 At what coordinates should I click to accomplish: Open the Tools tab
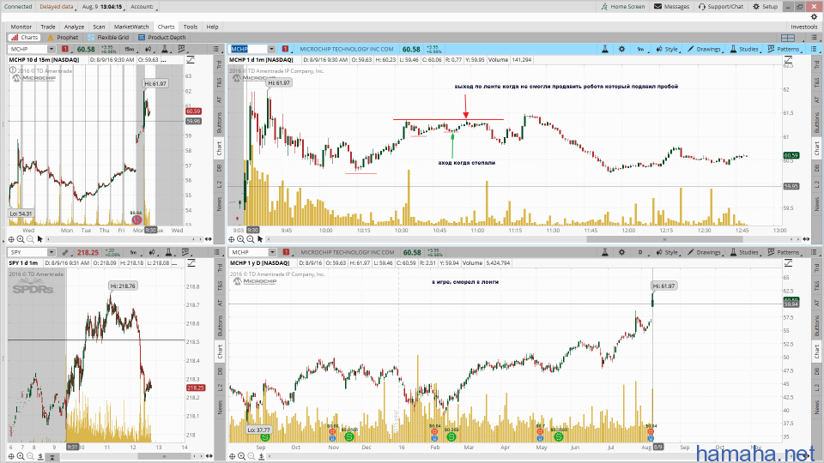click(191, 27)
